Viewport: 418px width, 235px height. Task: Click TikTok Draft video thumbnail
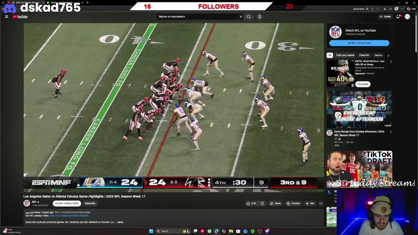click(x=359, y=168)
